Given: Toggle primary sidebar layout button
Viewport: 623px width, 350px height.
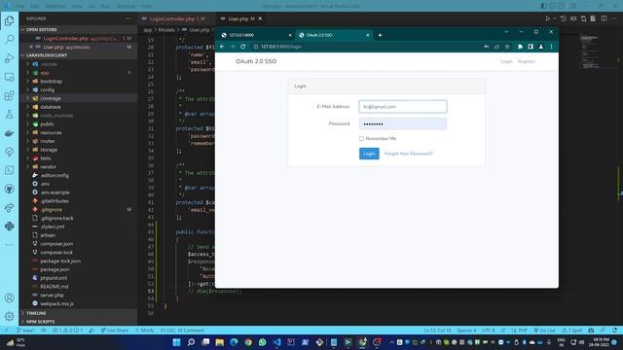Looking at the screenshot, I should 543,6.
